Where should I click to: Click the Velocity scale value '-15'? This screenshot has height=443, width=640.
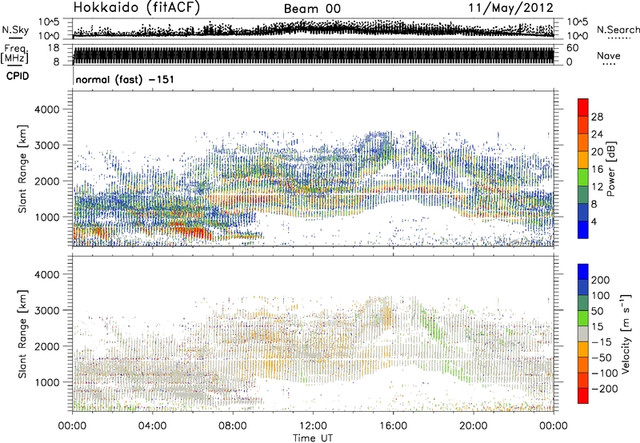coord(602,341)
